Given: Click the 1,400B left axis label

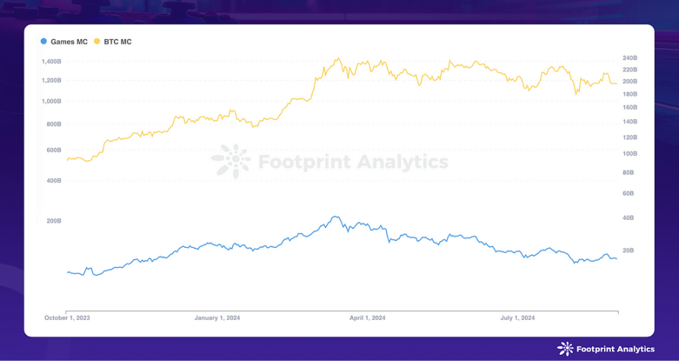Looking at the screenshot, I should point(52,61).
